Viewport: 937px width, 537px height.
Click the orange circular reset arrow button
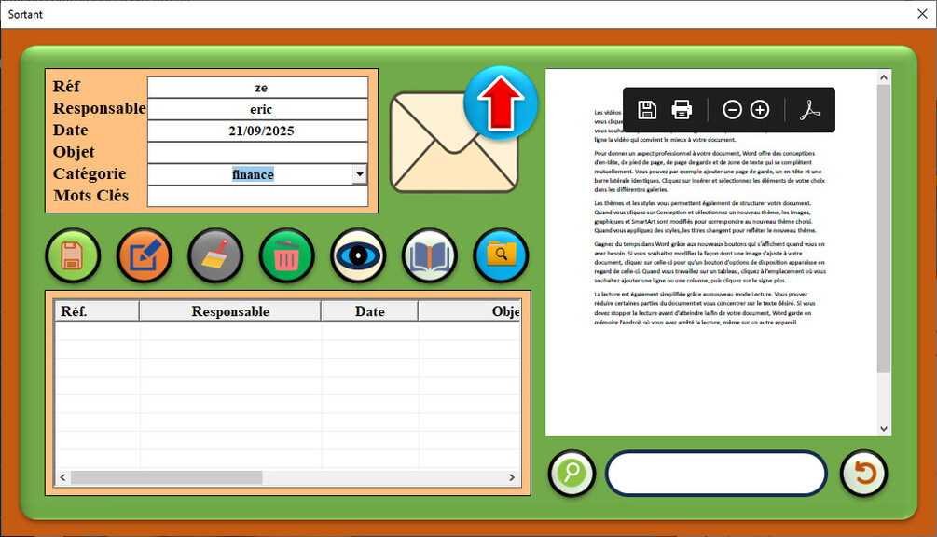(863, 473)
